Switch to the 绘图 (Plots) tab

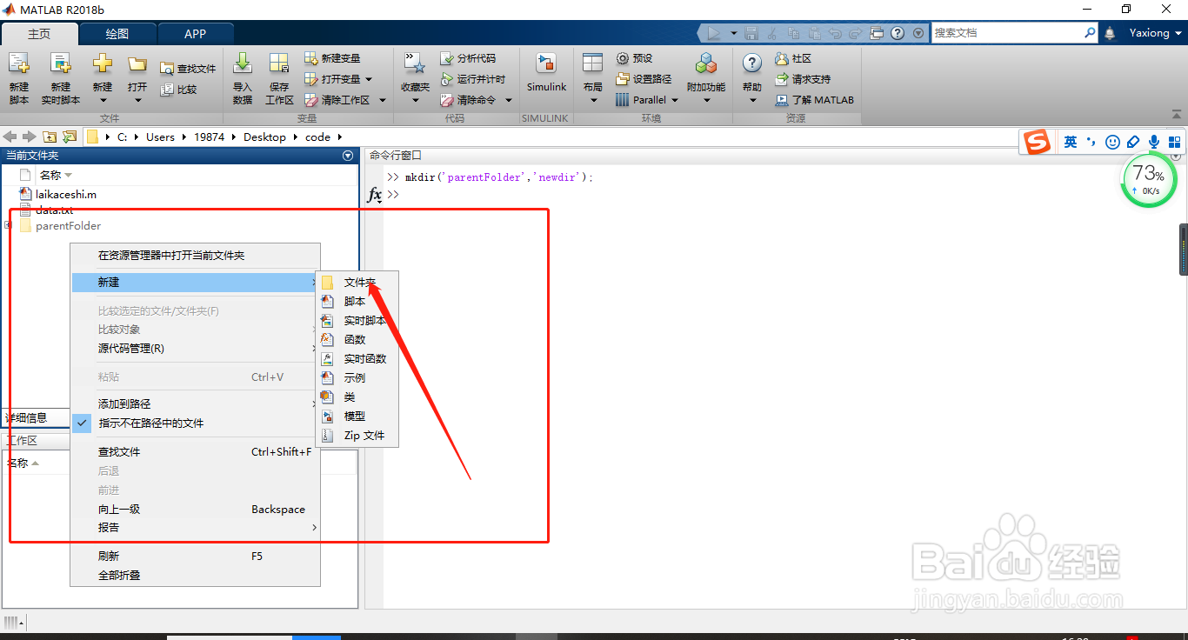pyautogui.click(x=117, y=34)
